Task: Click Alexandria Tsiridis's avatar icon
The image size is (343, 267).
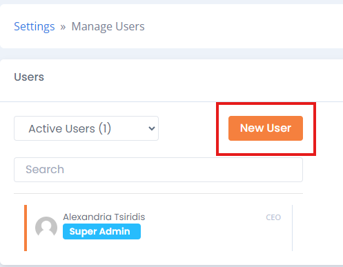Action: 46,227
